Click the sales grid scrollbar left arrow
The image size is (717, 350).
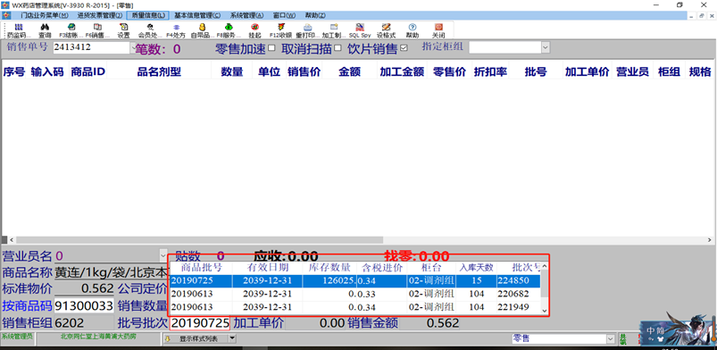[x=12, y=240]
